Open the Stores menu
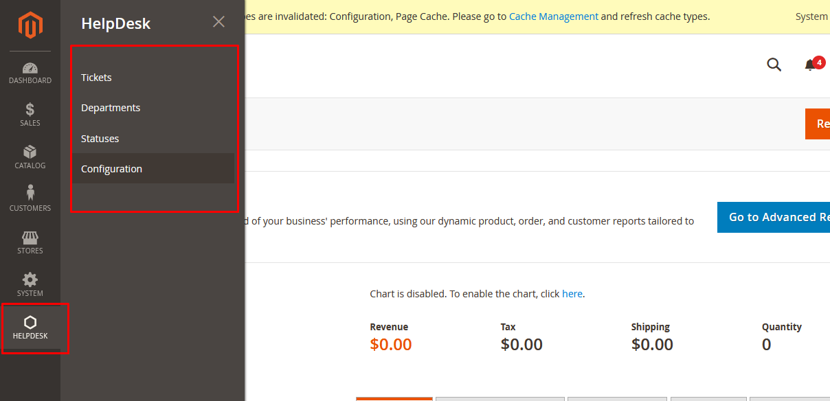Screen dimensions: 830x401 tap(30, 242)
